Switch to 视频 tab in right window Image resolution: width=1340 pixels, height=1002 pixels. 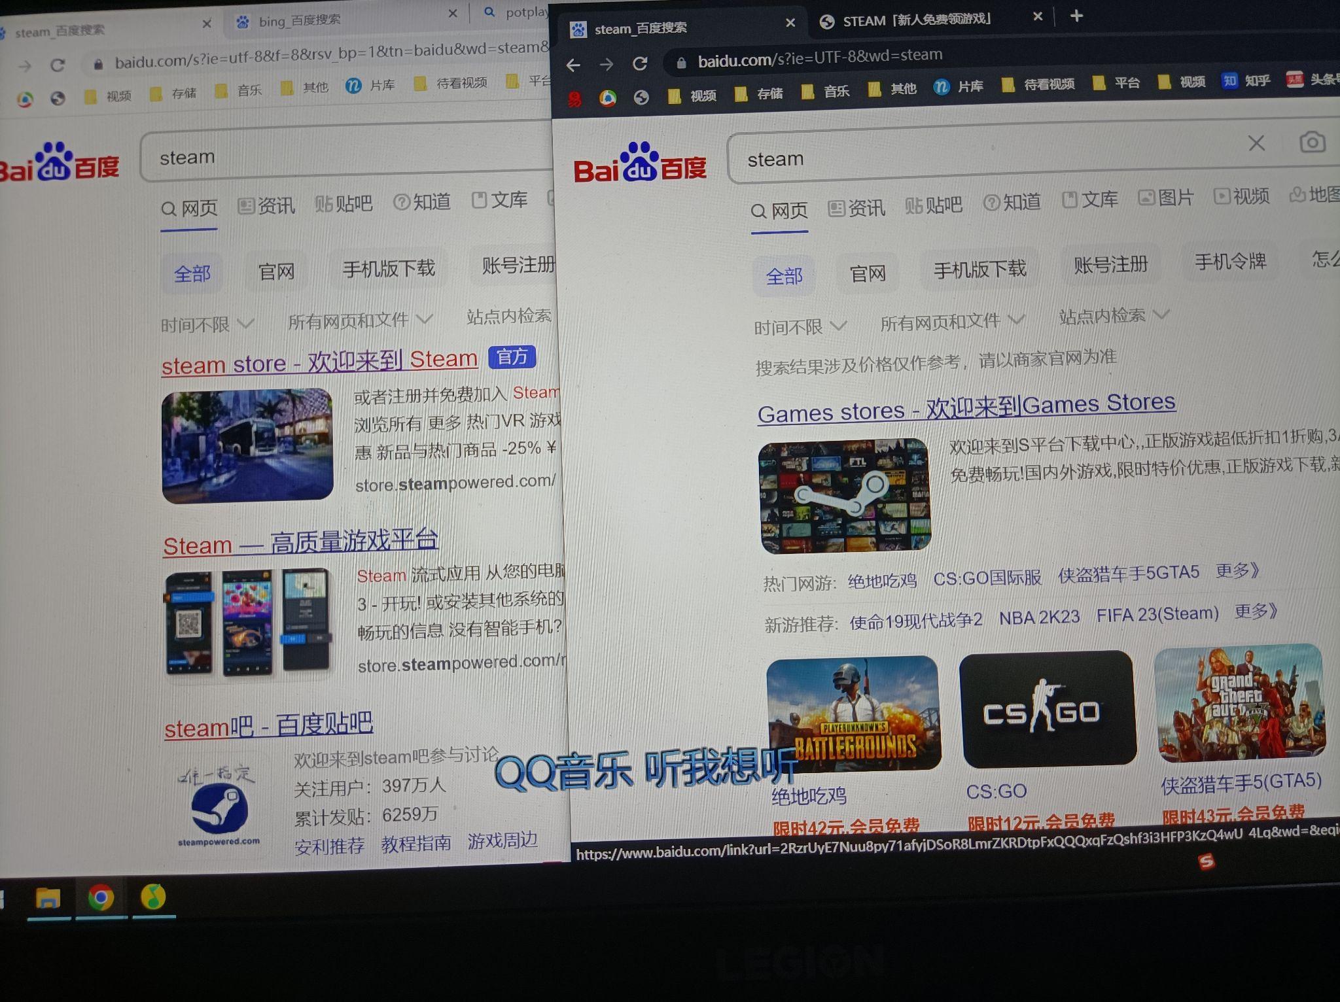pyautogui.click(x=1241, y=196)
